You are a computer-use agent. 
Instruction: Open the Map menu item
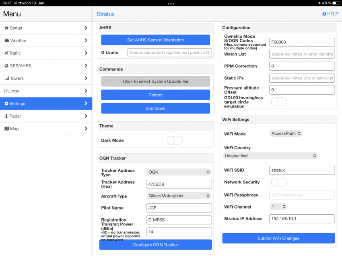pyautogui.click(x=46, y=129)
